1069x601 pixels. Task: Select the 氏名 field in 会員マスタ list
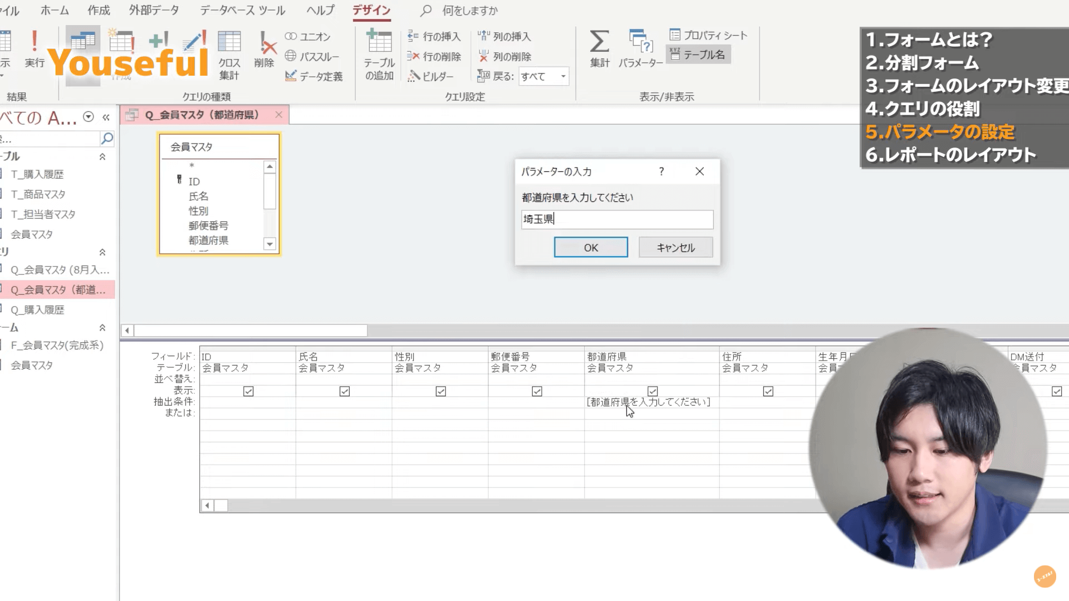click(x=199, y=196)
